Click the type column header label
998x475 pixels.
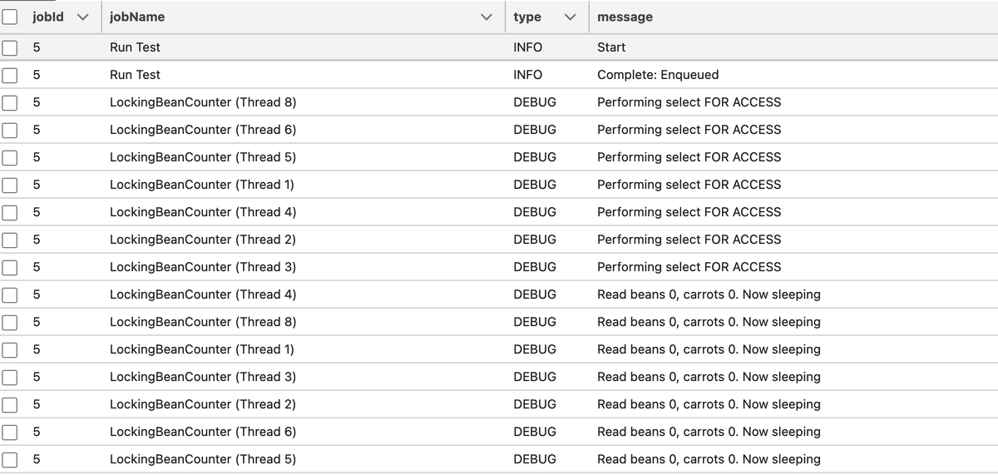[x=527, y=17]
